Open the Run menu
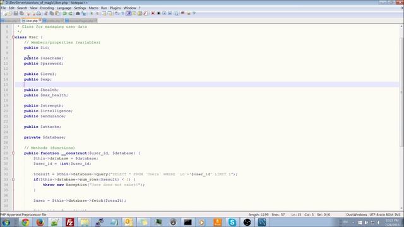 104,8
